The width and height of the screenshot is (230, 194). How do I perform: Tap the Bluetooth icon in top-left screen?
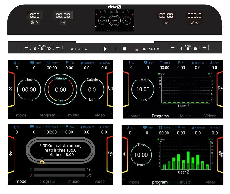coord(11,88)
